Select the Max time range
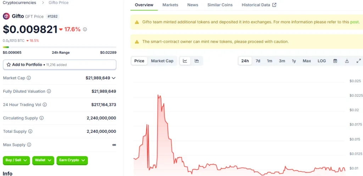The image size is (363, 176). (307, 61)
